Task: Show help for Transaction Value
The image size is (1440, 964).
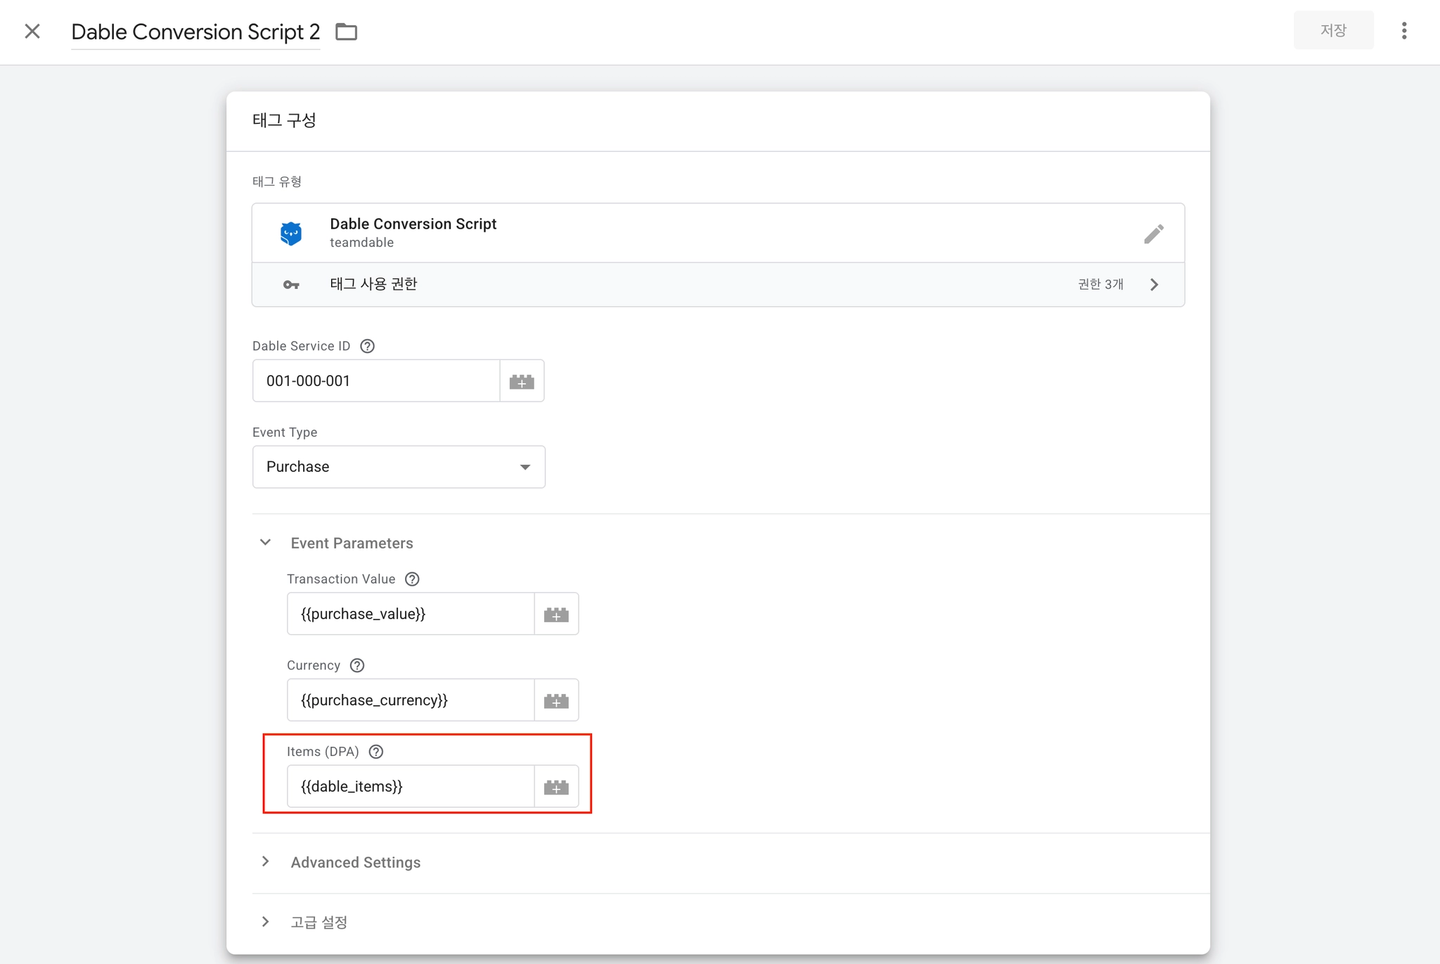Action: pos(412,579)
